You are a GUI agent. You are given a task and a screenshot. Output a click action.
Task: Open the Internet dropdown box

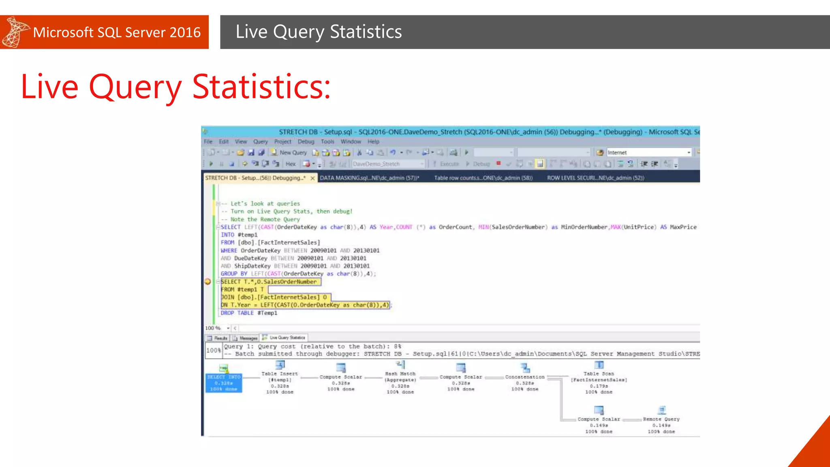click(x=649, y=152)
